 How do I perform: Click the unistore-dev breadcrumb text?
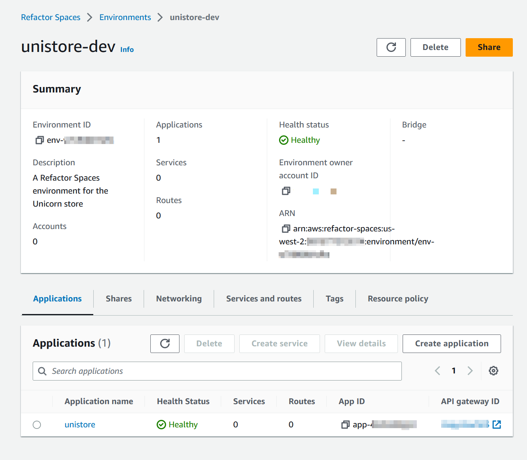(194, 17)
